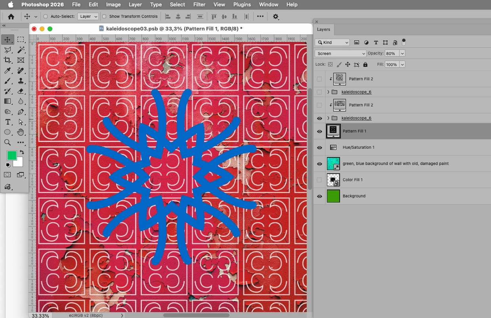This screenshot has height=318, width=491.
Task: Lock all attributes of the layer
Action: (x=365, y=64)
